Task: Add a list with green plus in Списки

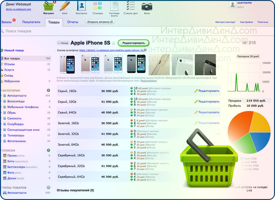Action: [x=48, y=150]
